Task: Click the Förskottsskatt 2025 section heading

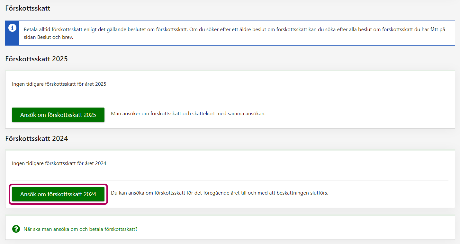Action: (x=36, y=59)
